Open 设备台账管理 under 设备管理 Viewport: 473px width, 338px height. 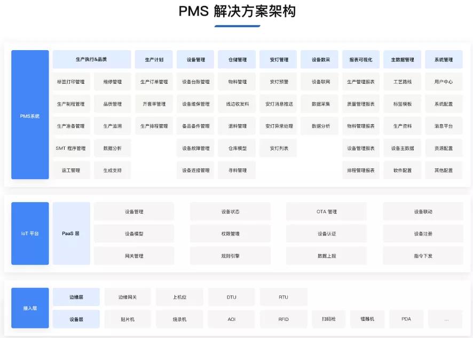(195, 82)
